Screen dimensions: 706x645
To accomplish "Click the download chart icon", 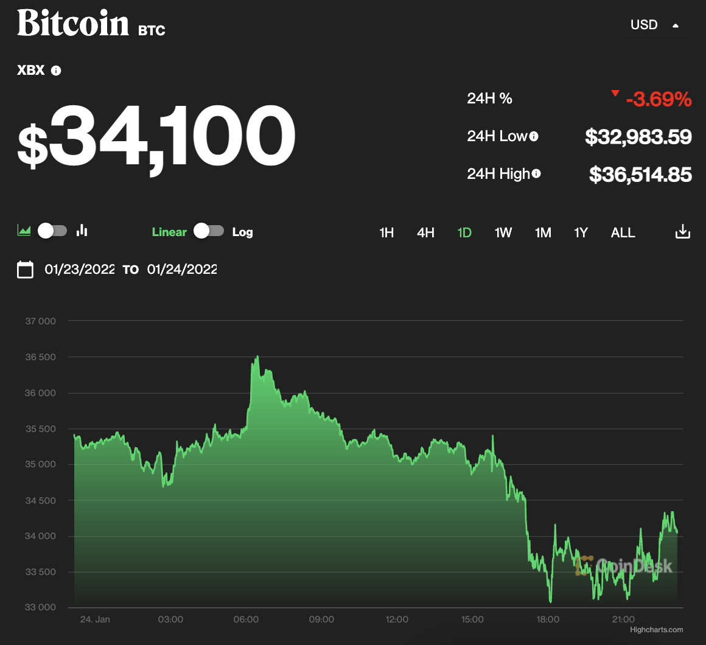I will (683, 231).
